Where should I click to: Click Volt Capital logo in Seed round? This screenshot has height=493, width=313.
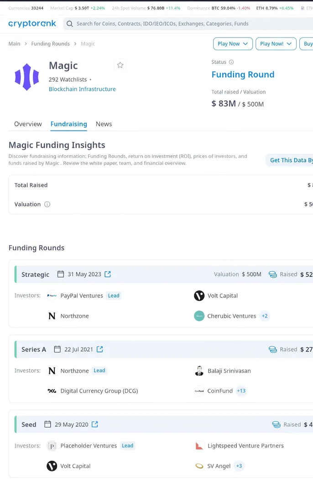coord(52,466)
